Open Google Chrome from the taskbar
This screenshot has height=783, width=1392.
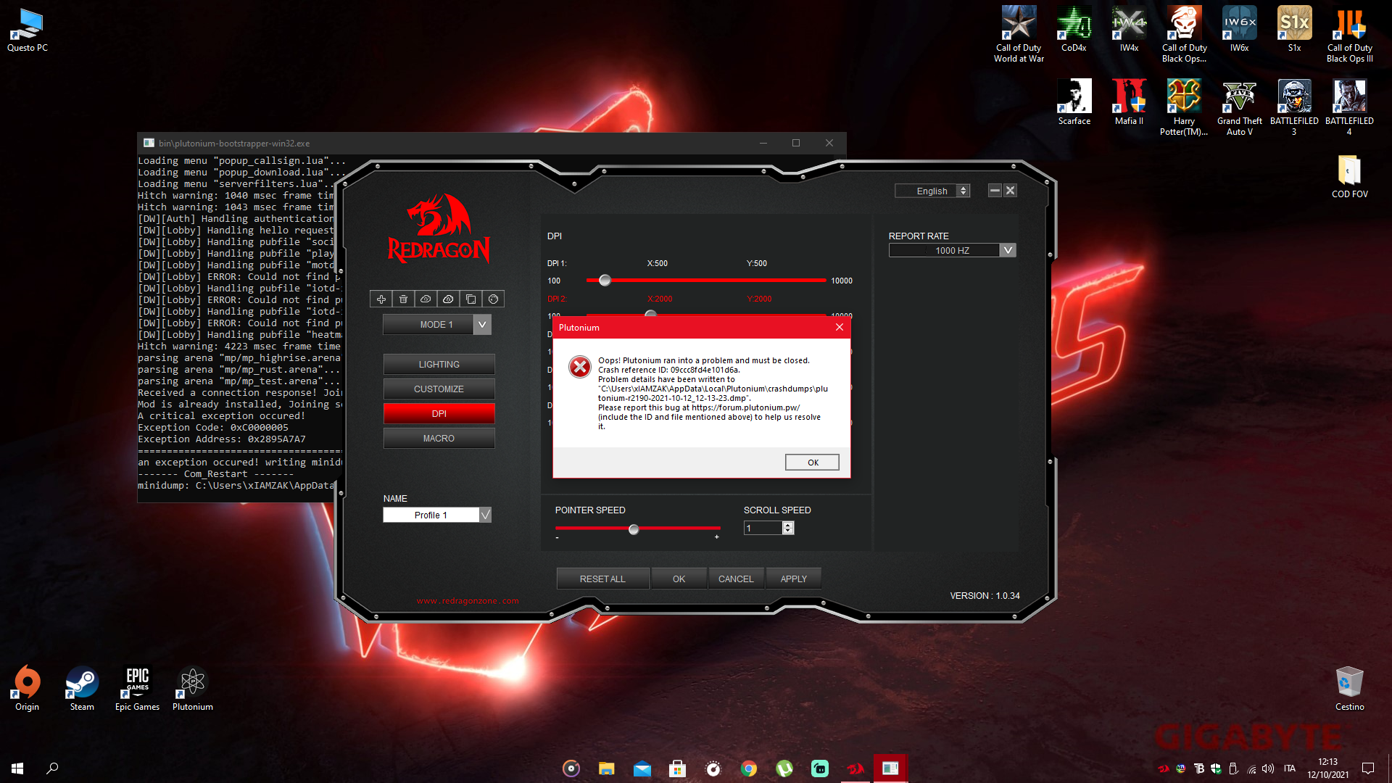coord(749,768)
